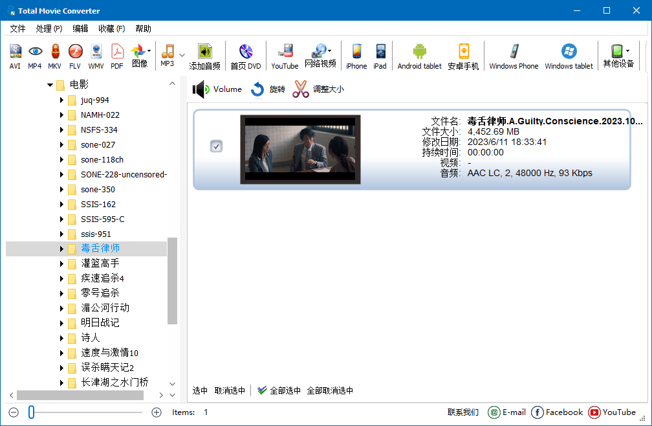Adjust Volume via the speaker icon
Image resolution: width=652 pixels, height=426 pixels.
tap(199, 89)
